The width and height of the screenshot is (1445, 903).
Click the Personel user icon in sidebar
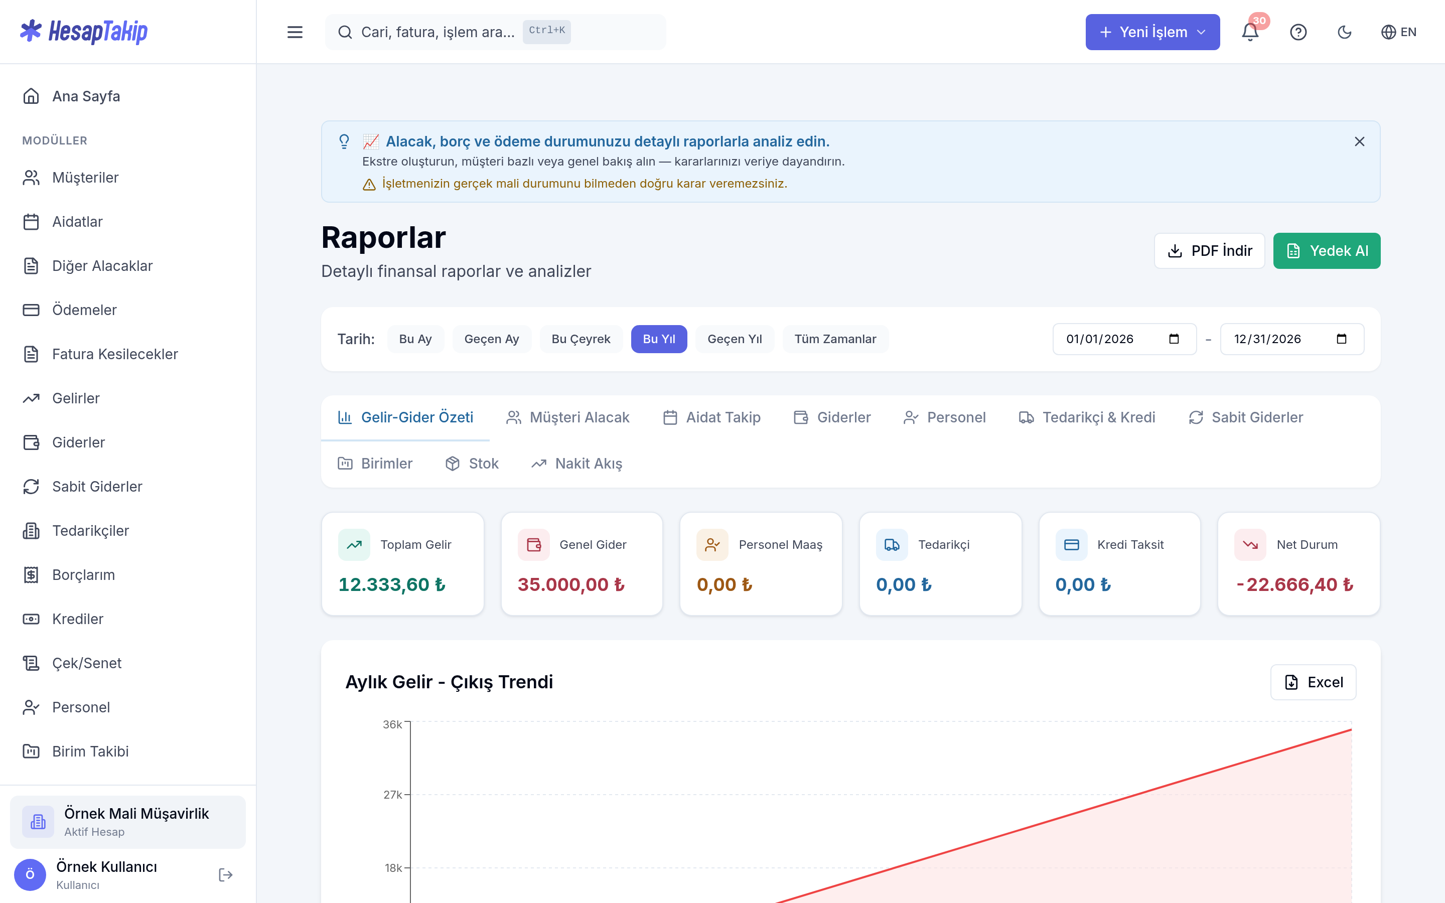click(31, 708)
